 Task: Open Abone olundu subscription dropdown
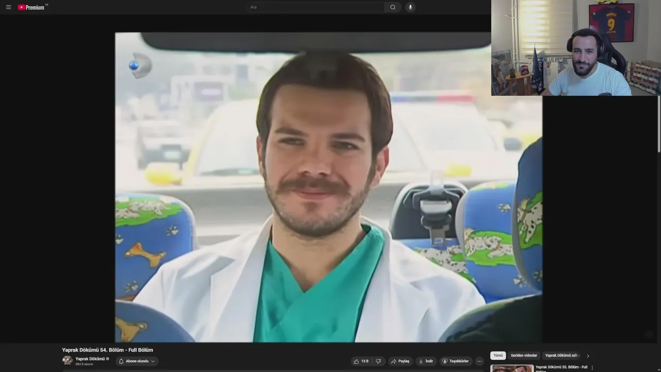137,361
